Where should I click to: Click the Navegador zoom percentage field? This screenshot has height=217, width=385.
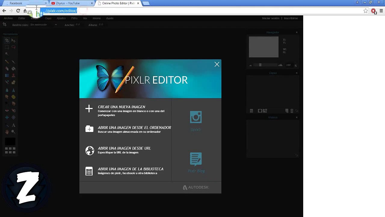point(288,65)
